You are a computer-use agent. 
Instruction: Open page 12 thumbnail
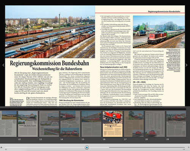pos(28,124)
